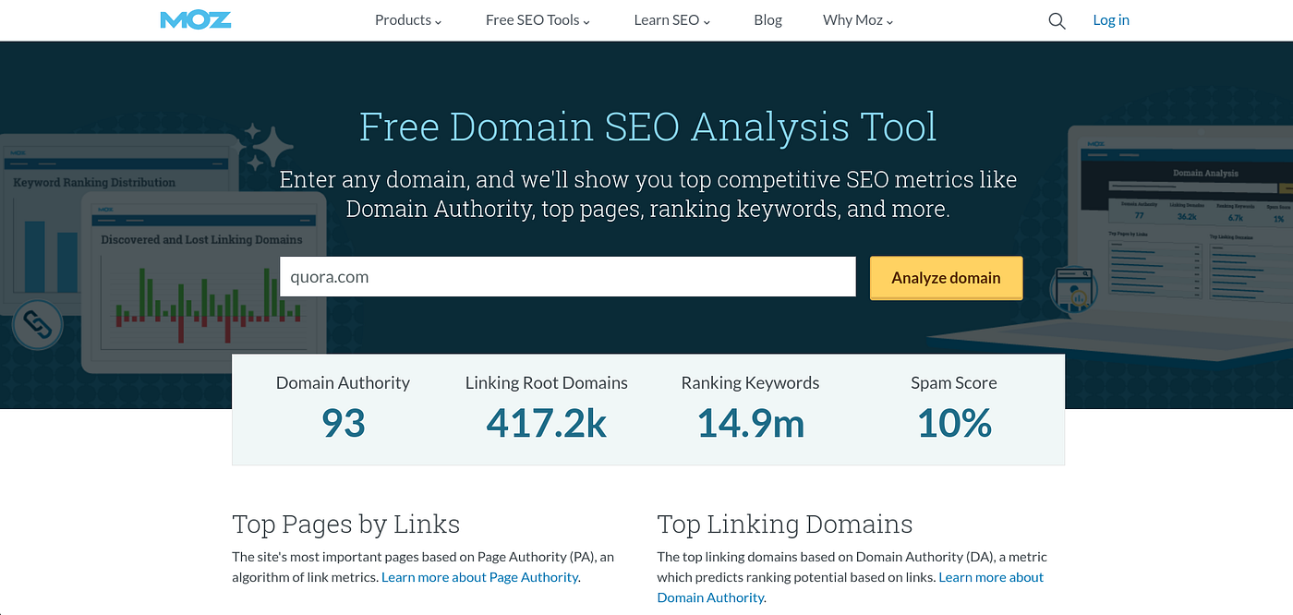Click the Free Domain SEO Analysis Tool title

pos(648,127)
